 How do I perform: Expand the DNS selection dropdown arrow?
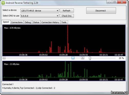tap(57, 16)
